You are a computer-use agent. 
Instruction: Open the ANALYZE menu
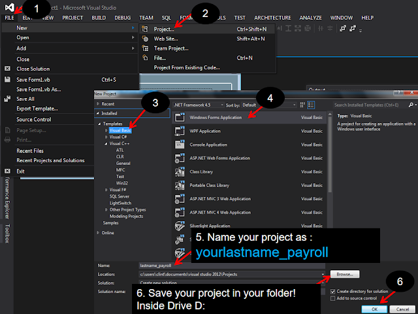311,18
